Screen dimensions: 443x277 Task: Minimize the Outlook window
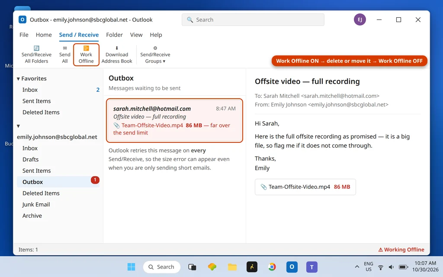pyautogui.click(x=379, y=19)
